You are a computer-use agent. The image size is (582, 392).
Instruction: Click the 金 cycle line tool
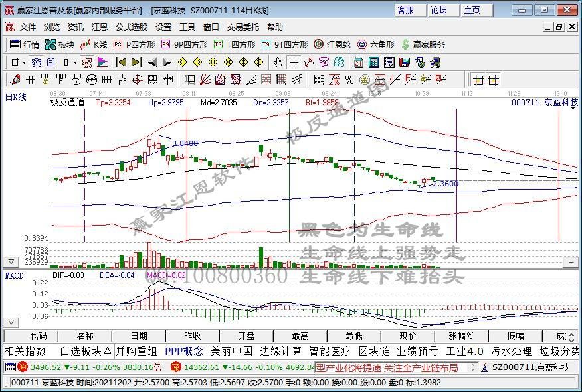[46, 80]
